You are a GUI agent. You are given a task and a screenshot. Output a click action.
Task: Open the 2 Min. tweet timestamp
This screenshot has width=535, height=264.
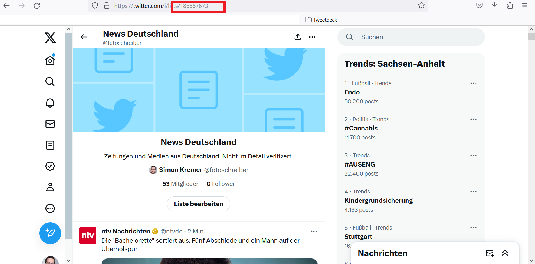(196, 231)
